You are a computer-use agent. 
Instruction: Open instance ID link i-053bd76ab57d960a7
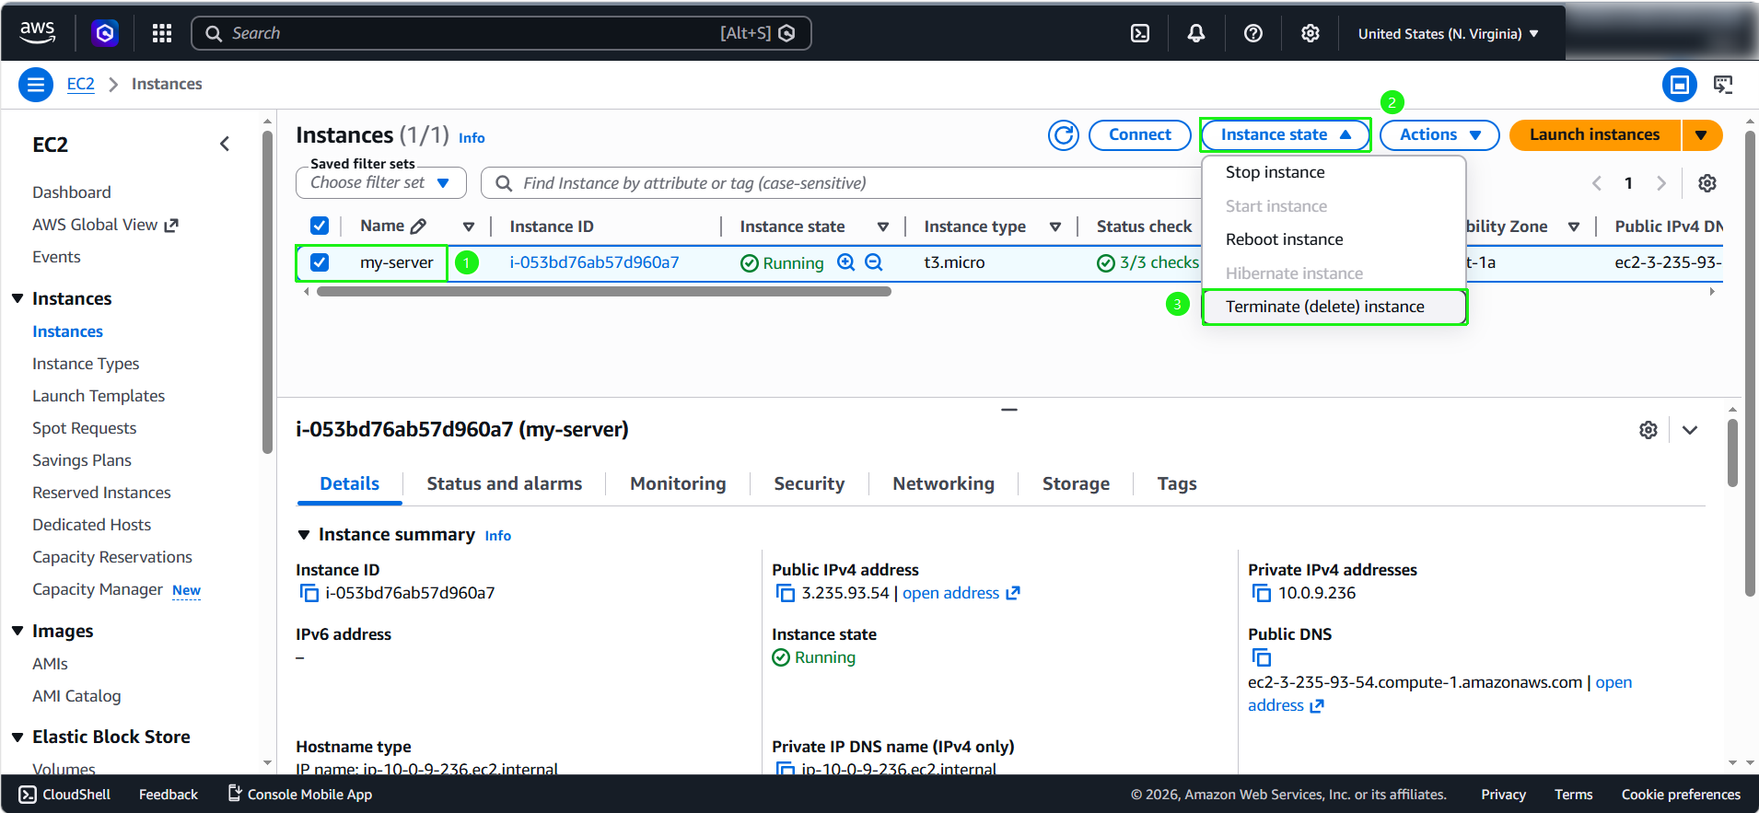pyautogui.click(x=594, y=262)
